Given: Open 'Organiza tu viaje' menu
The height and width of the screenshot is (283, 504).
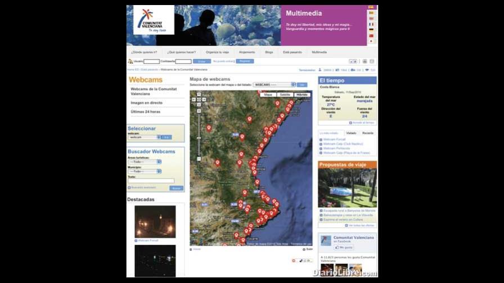Looking at the screenshot, I should click(x=217, y=52).
